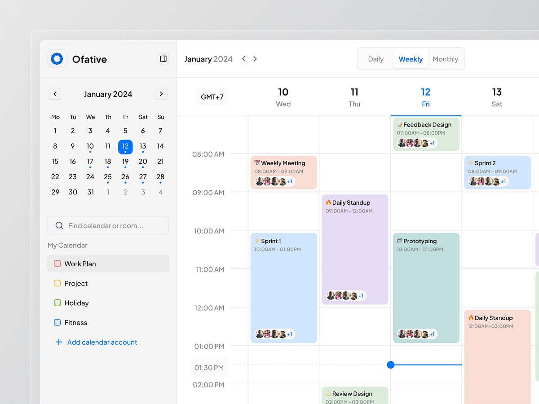Switch to the Daily view tab
539x404 pixels.
point(376,58)
